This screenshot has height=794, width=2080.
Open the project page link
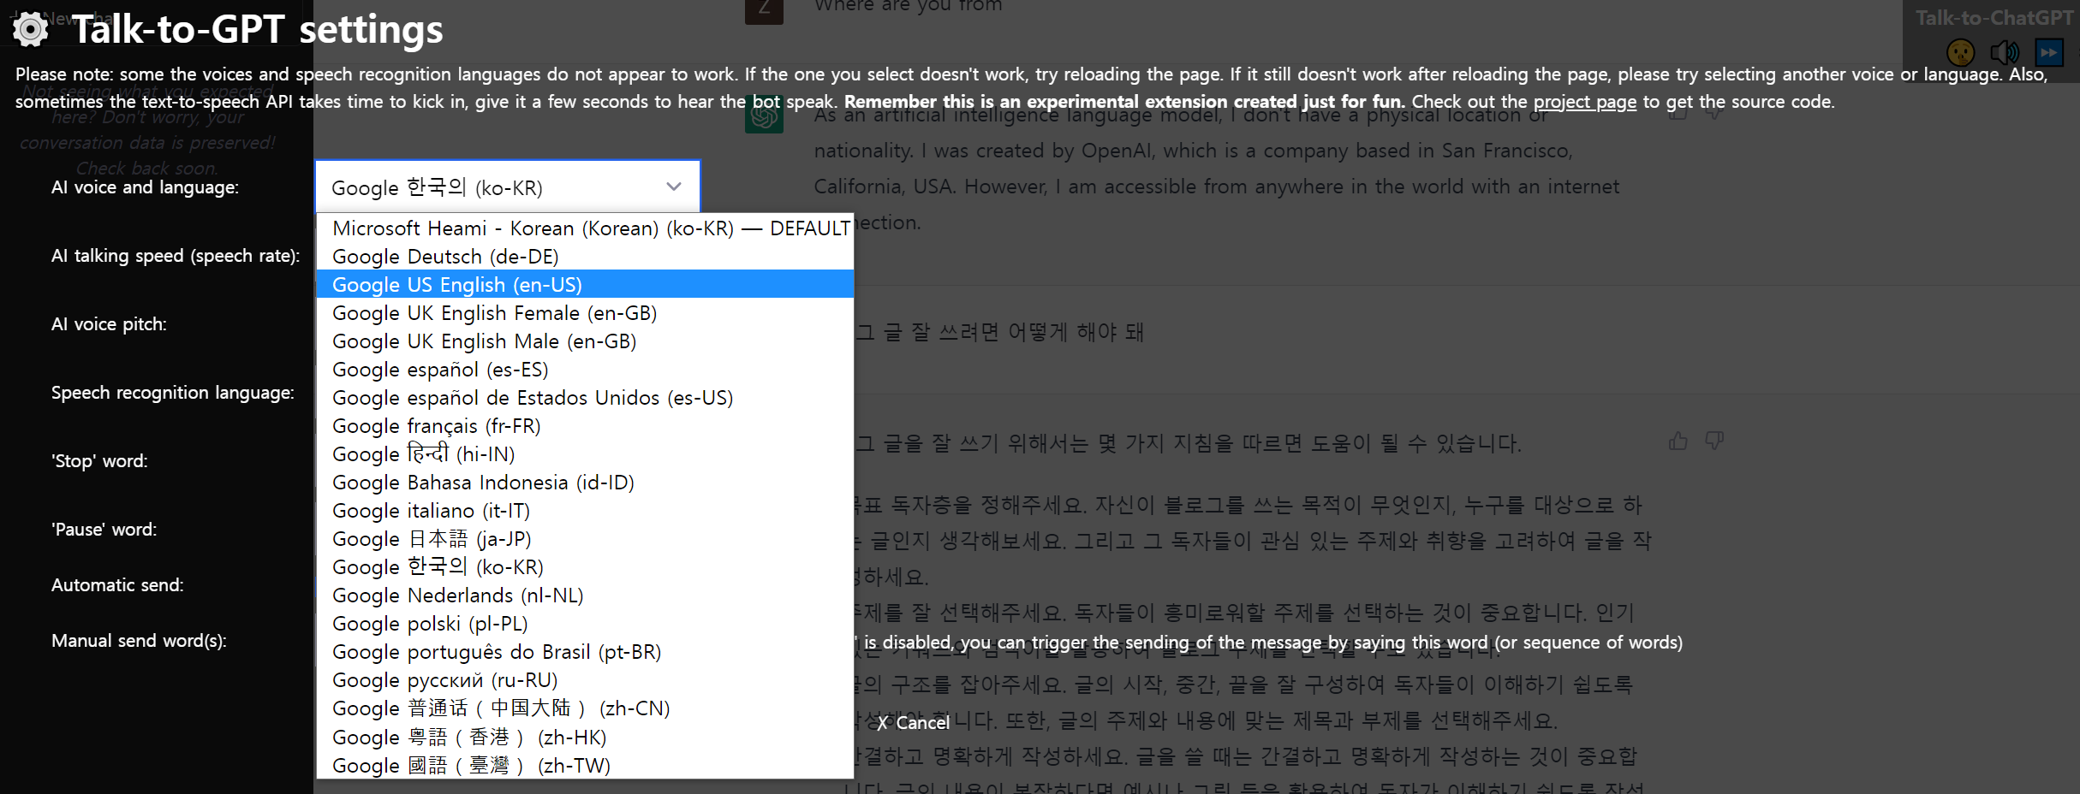1584,102
